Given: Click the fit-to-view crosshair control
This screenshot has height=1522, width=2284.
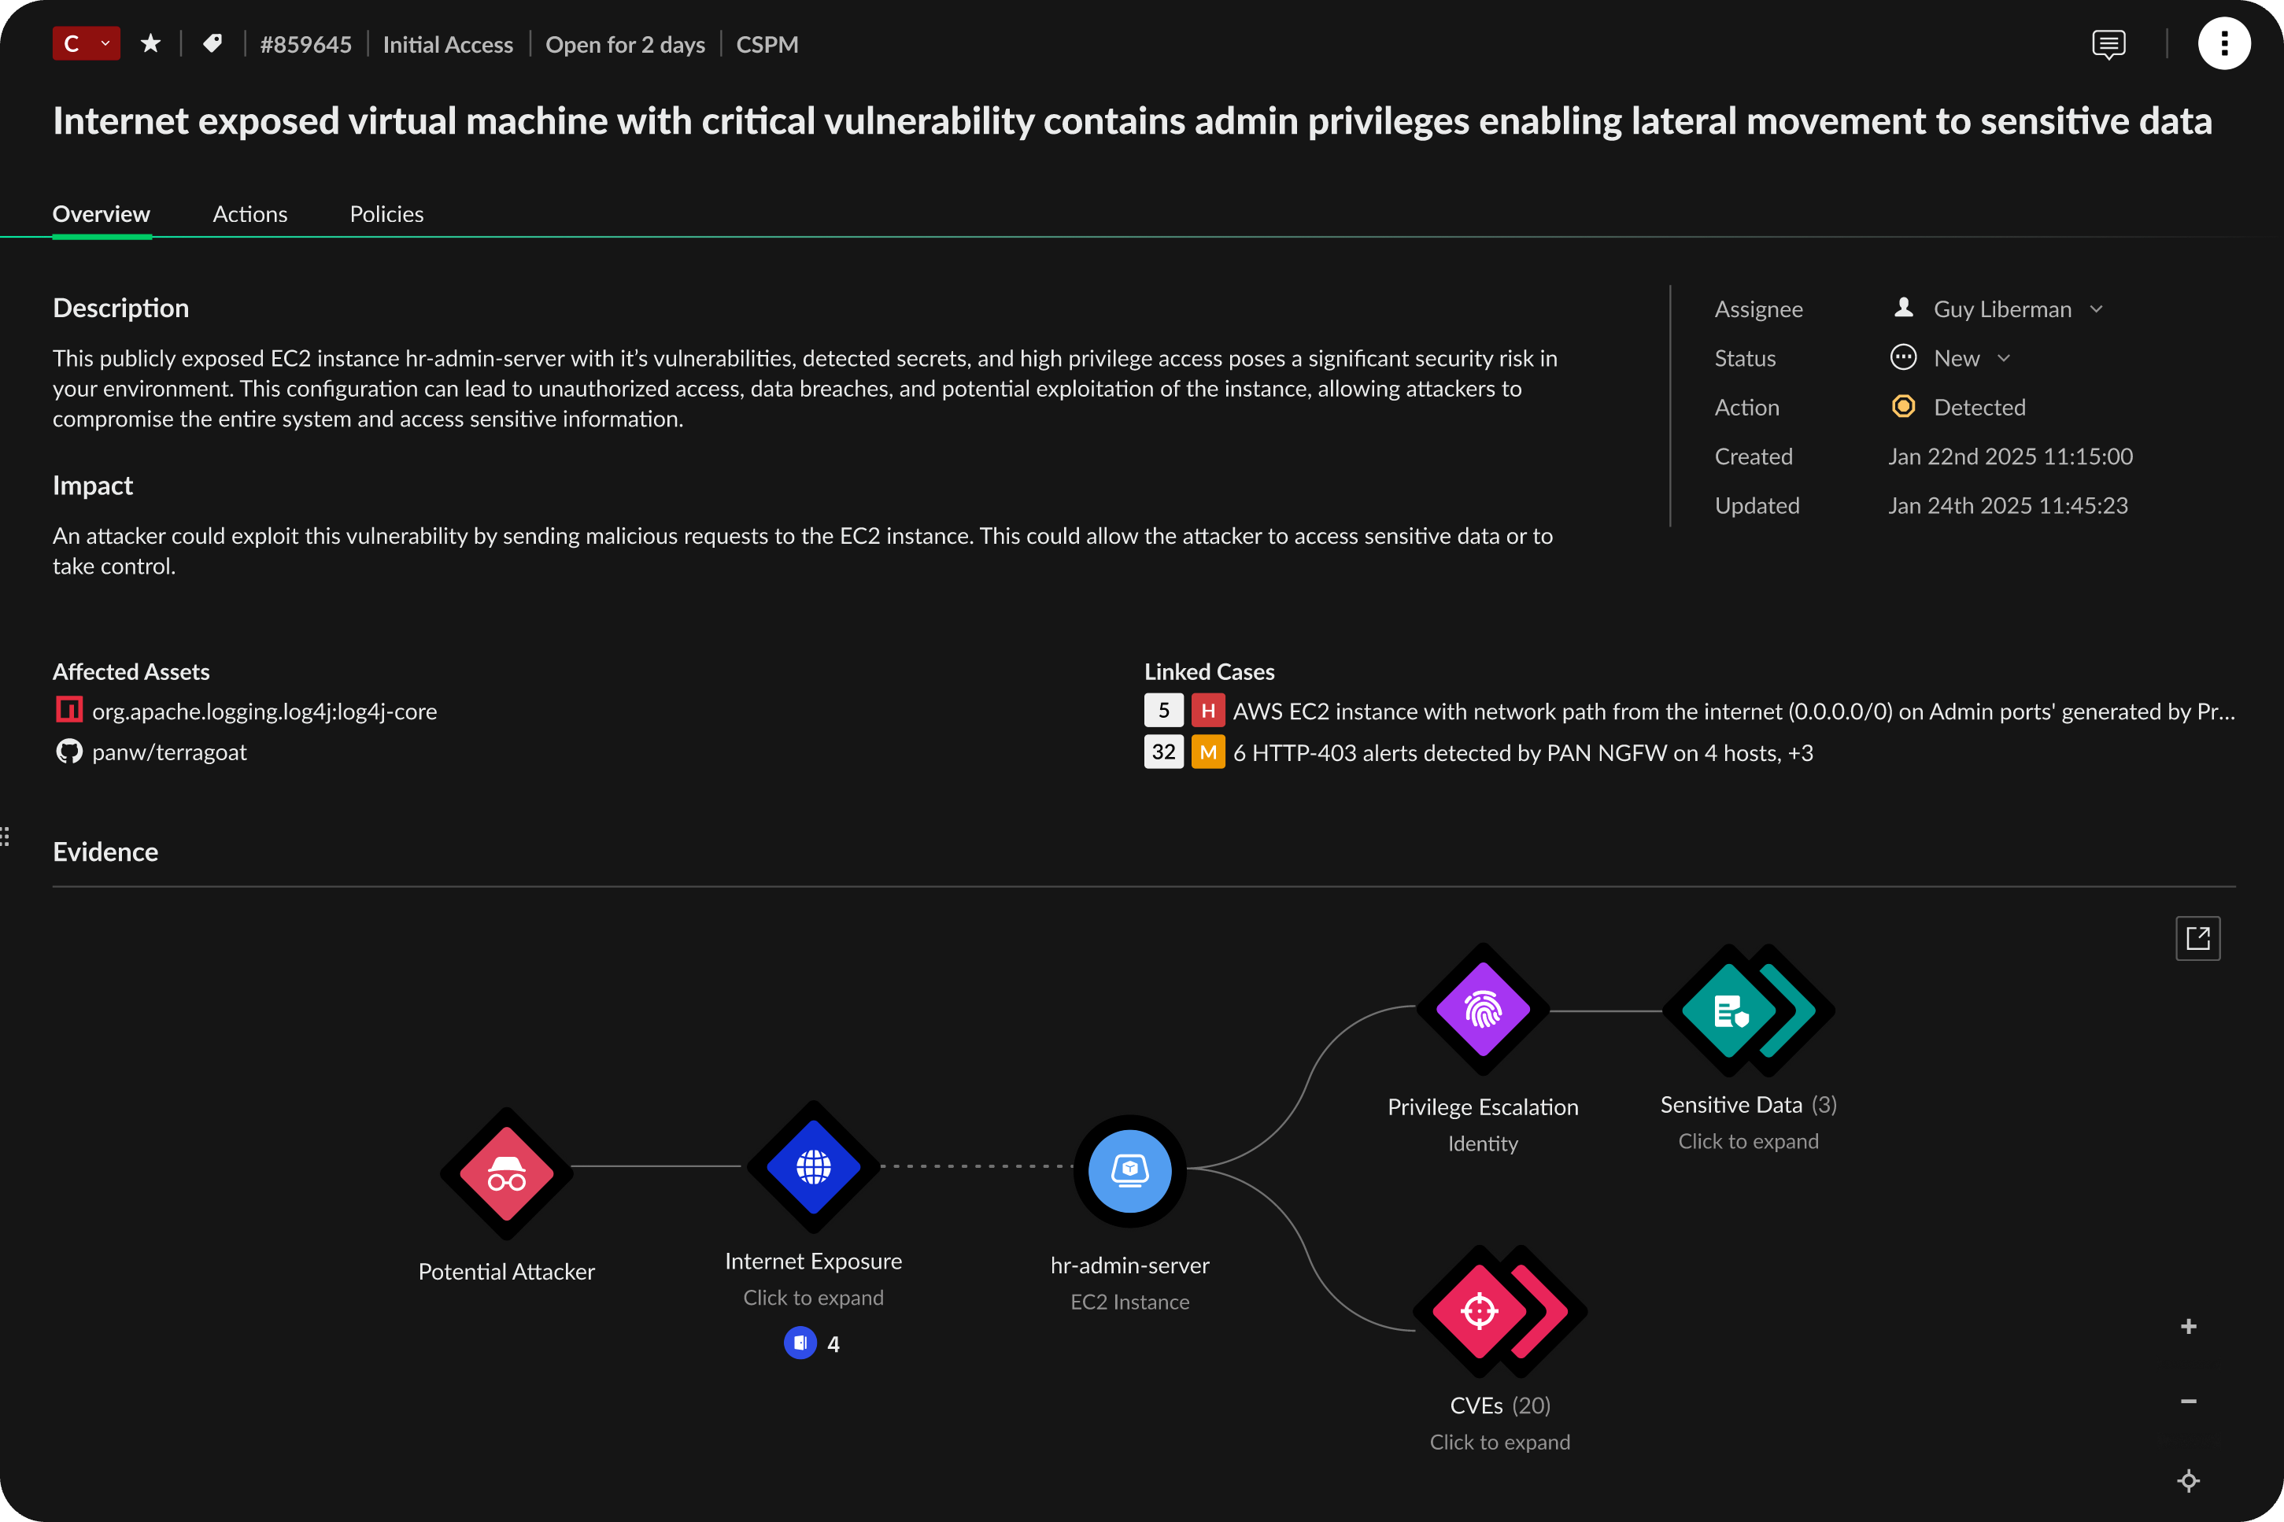Looking at the screenshot, I should 2189,1480.
